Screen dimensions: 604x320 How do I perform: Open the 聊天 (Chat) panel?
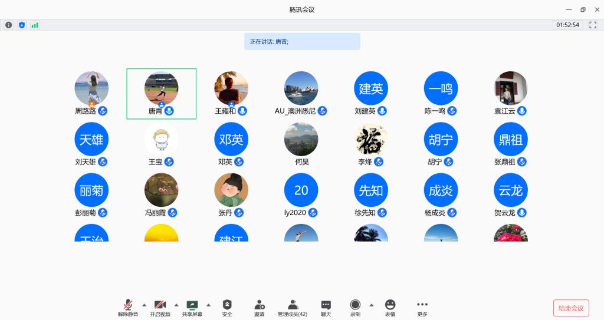(x=326, y=305)
